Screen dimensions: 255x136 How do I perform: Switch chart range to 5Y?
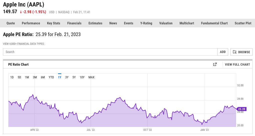(x=74, y=77)
